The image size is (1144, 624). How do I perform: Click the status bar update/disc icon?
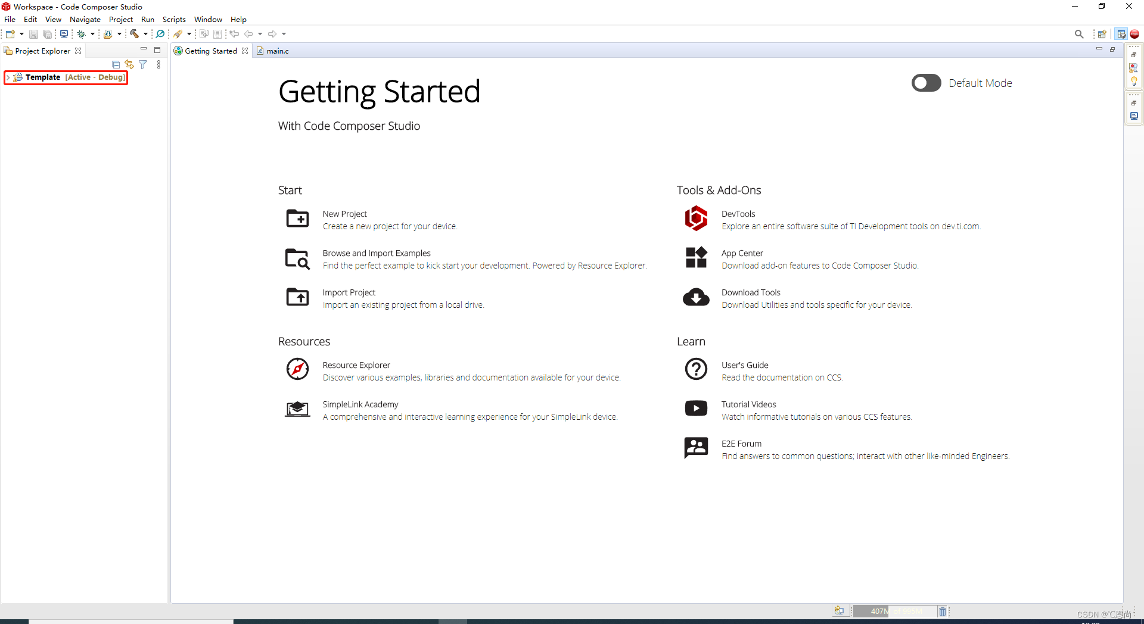point(839,611)
